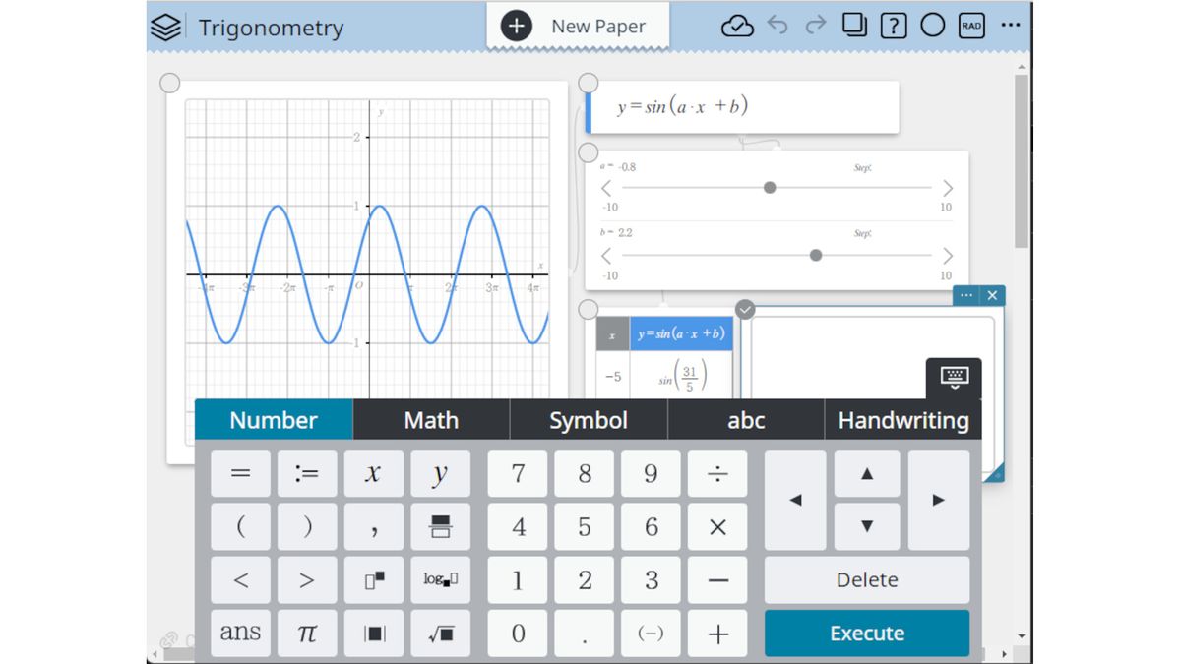Hide the on-screen keyboard via the keyboard icon
Image resolution: width=1181 pixels, height=664 pixels.
point(954,375)
